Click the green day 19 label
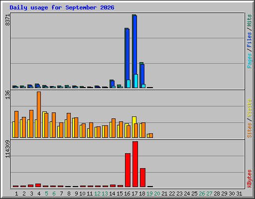This screenshot has height=199, width=255. 149,194
